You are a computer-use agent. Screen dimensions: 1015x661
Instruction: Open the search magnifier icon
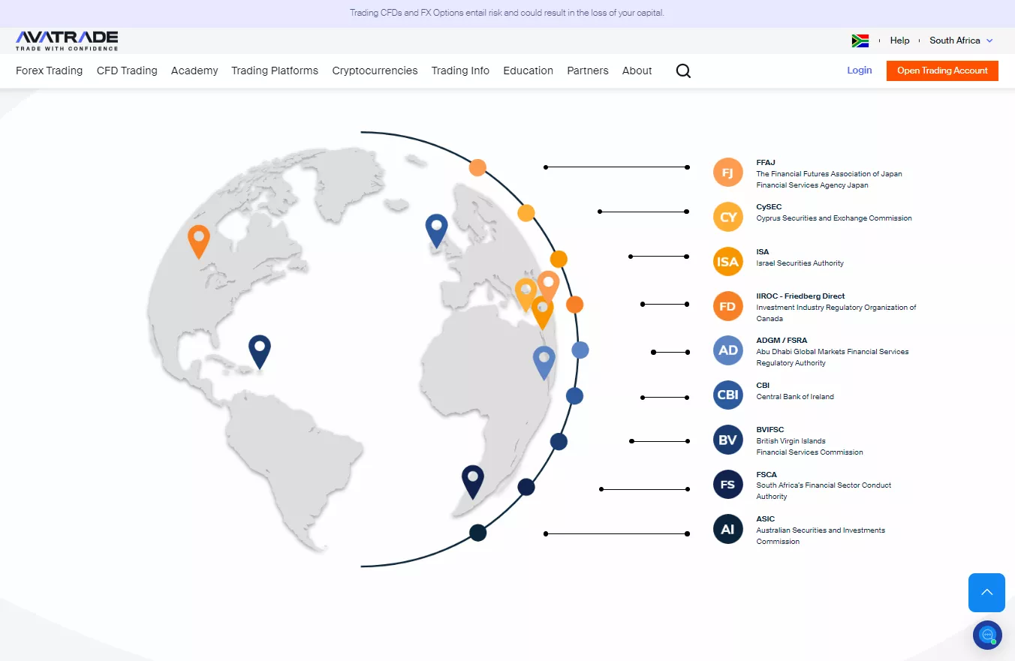click(x=683, y=71)
